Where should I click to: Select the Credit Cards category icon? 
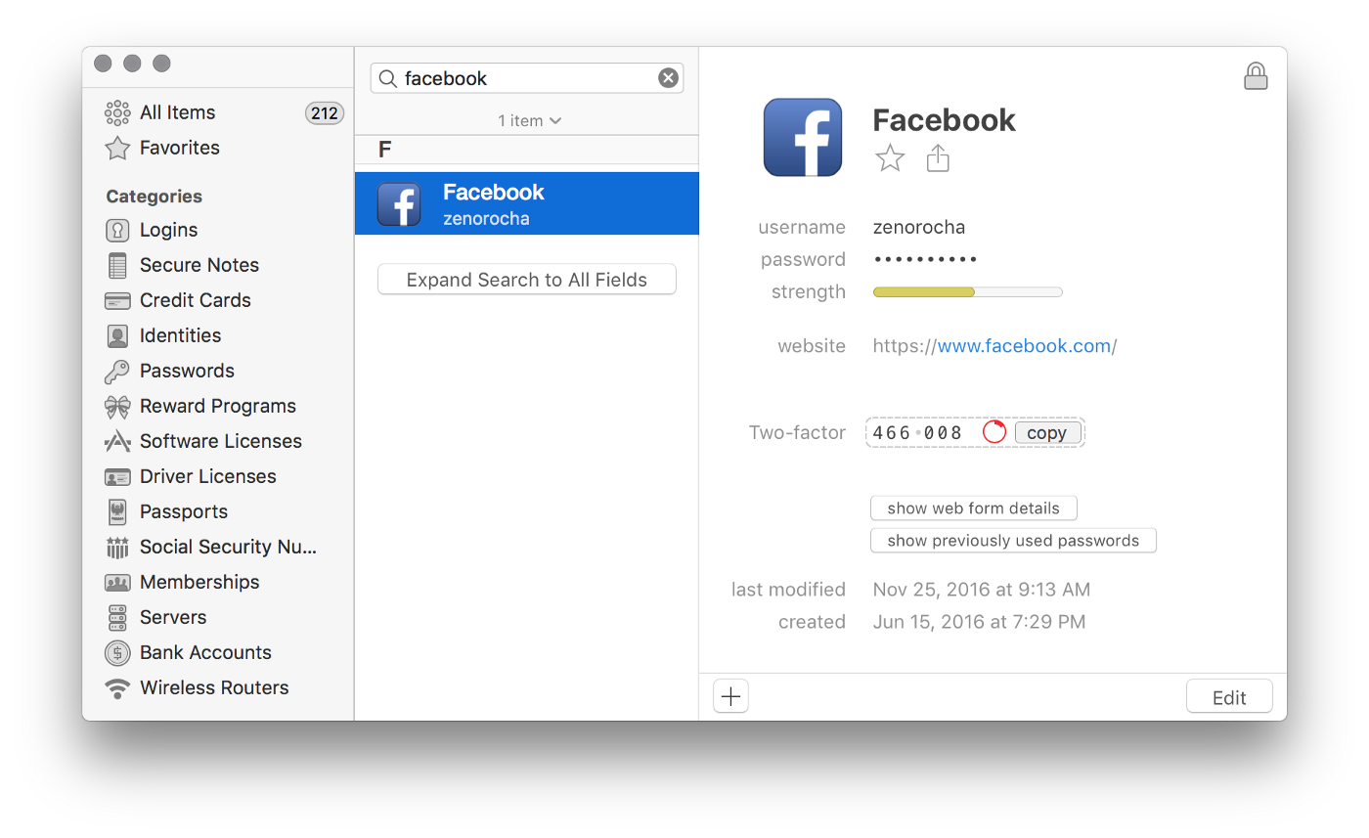coord(117,300)
